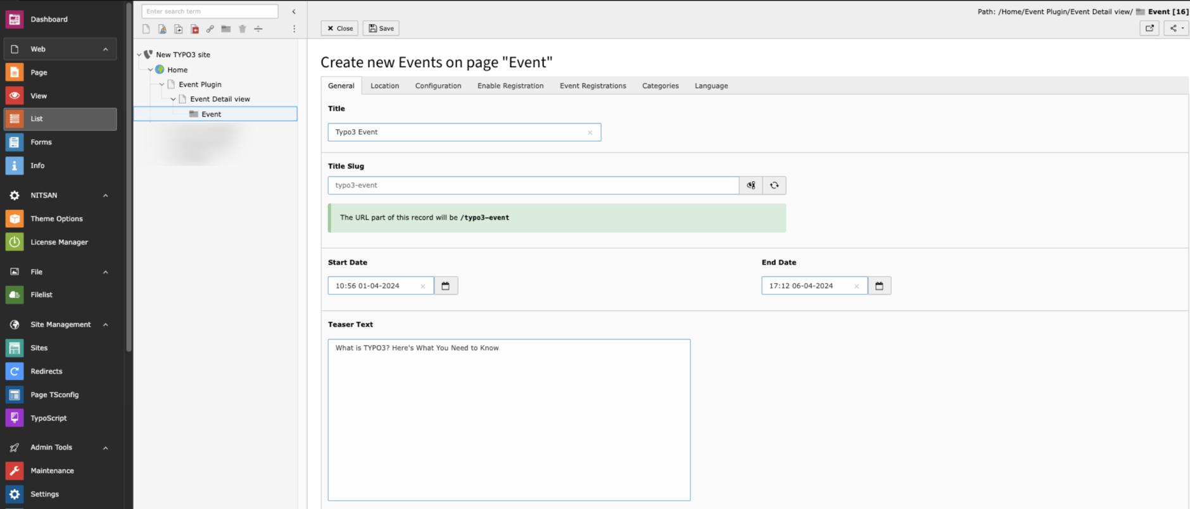Collapse the Home tree node

click(x=151, y=70)
